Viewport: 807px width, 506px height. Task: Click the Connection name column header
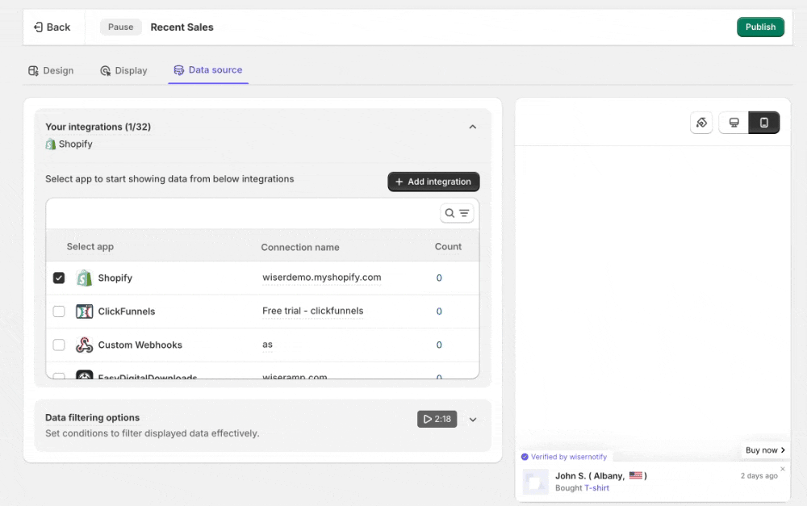(x=300, y=247)
